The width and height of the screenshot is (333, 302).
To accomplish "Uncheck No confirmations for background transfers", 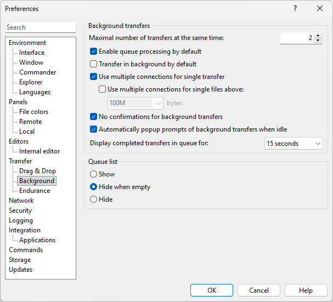I will tap(93, 117).
